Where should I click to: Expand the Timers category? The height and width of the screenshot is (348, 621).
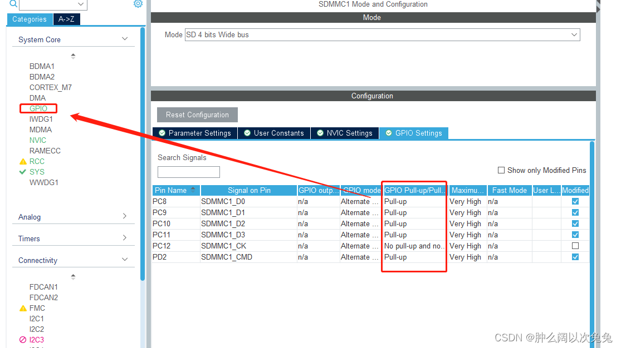(x=125, y=238)
